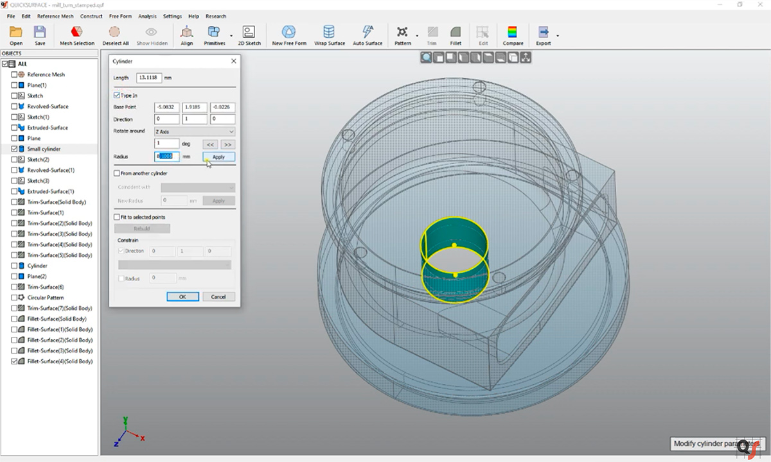Viewport: 771px width, 462px height.
Task: Uncheck the Type In checkbox
Action: click(x=117, y=96)
